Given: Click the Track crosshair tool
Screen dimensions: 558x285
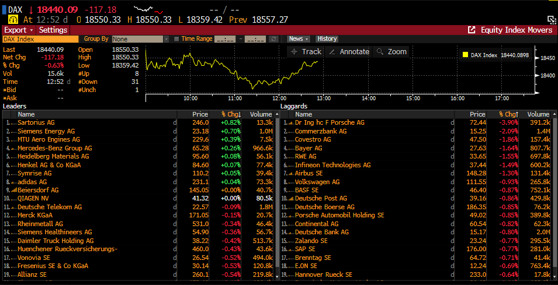Looking at the screenshot, I should click(306, 52).
